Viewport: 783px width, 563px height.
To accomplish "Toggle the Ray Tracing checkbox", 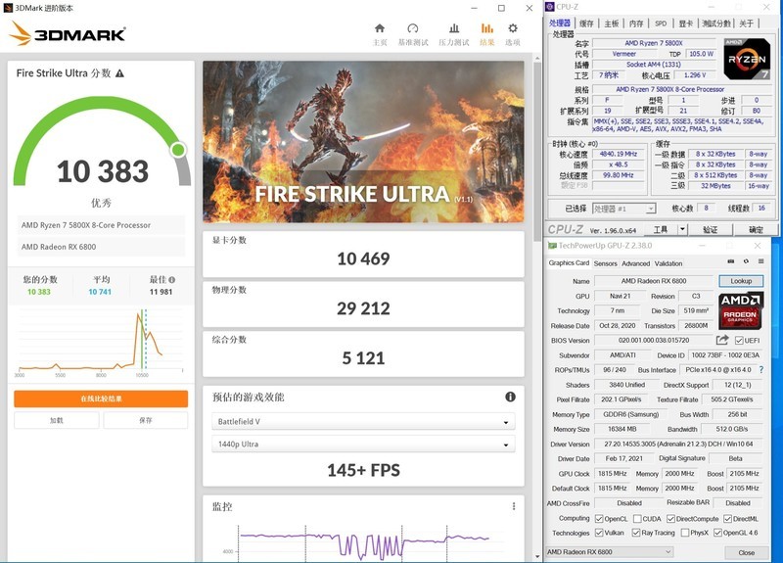I will tap(635, 533).
